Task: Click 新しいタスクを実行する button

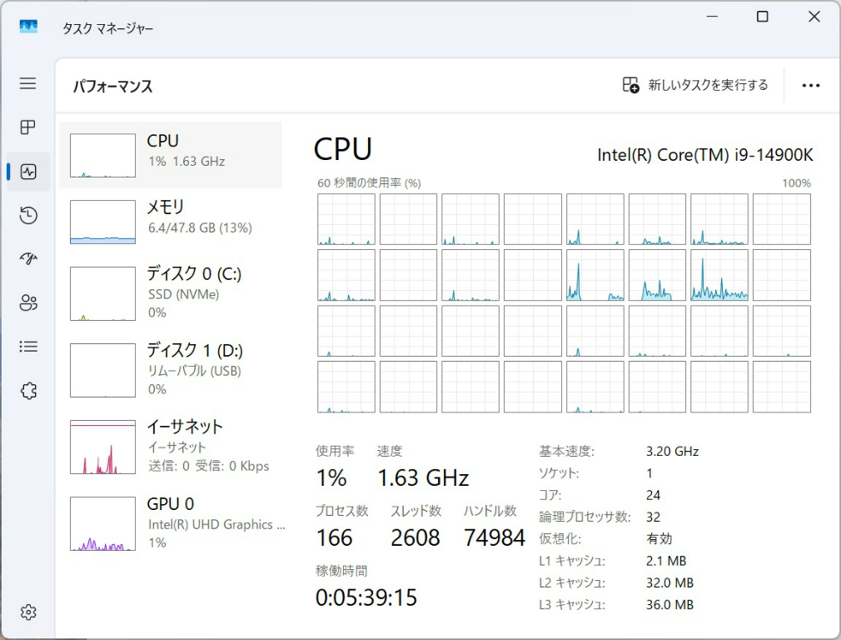Action: pos(695,85)
